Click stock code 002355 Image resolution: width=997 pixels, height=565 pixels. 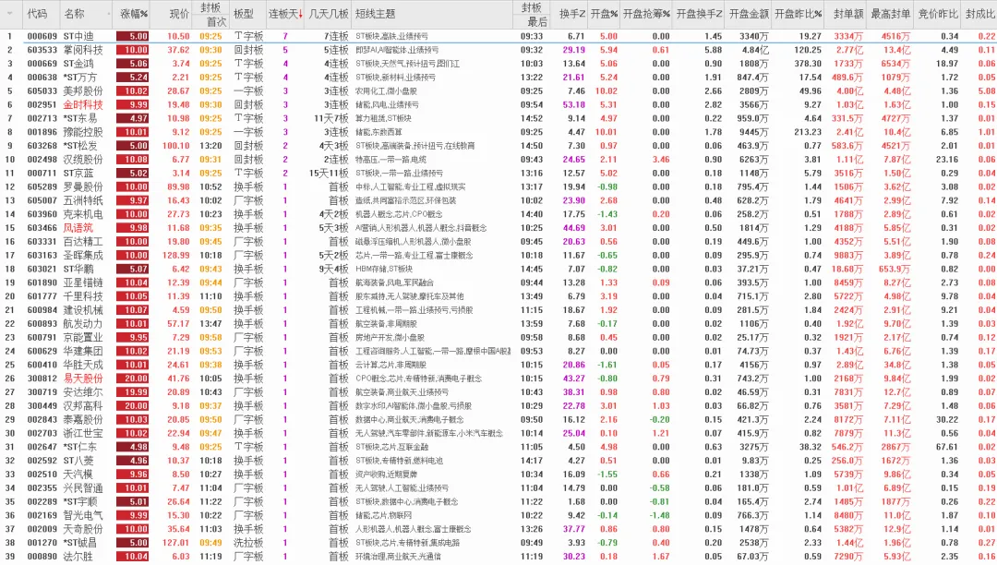tap(42, 488)
